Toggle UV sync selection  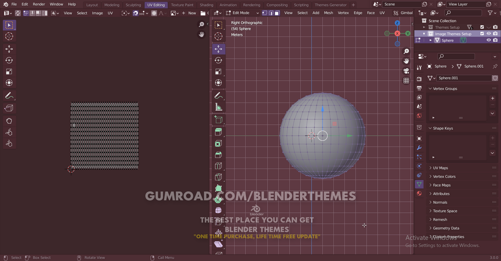(17, 13)
